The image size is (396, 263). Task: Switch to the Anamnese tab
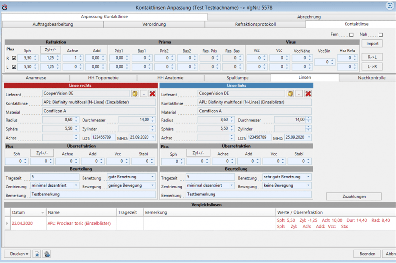point(36,78)
